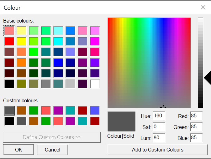
Task: Select the Lum value field
Action: tap(159, 138)
